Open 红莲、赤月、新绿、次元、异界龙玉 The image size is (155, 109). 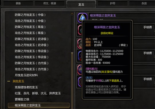38,93
